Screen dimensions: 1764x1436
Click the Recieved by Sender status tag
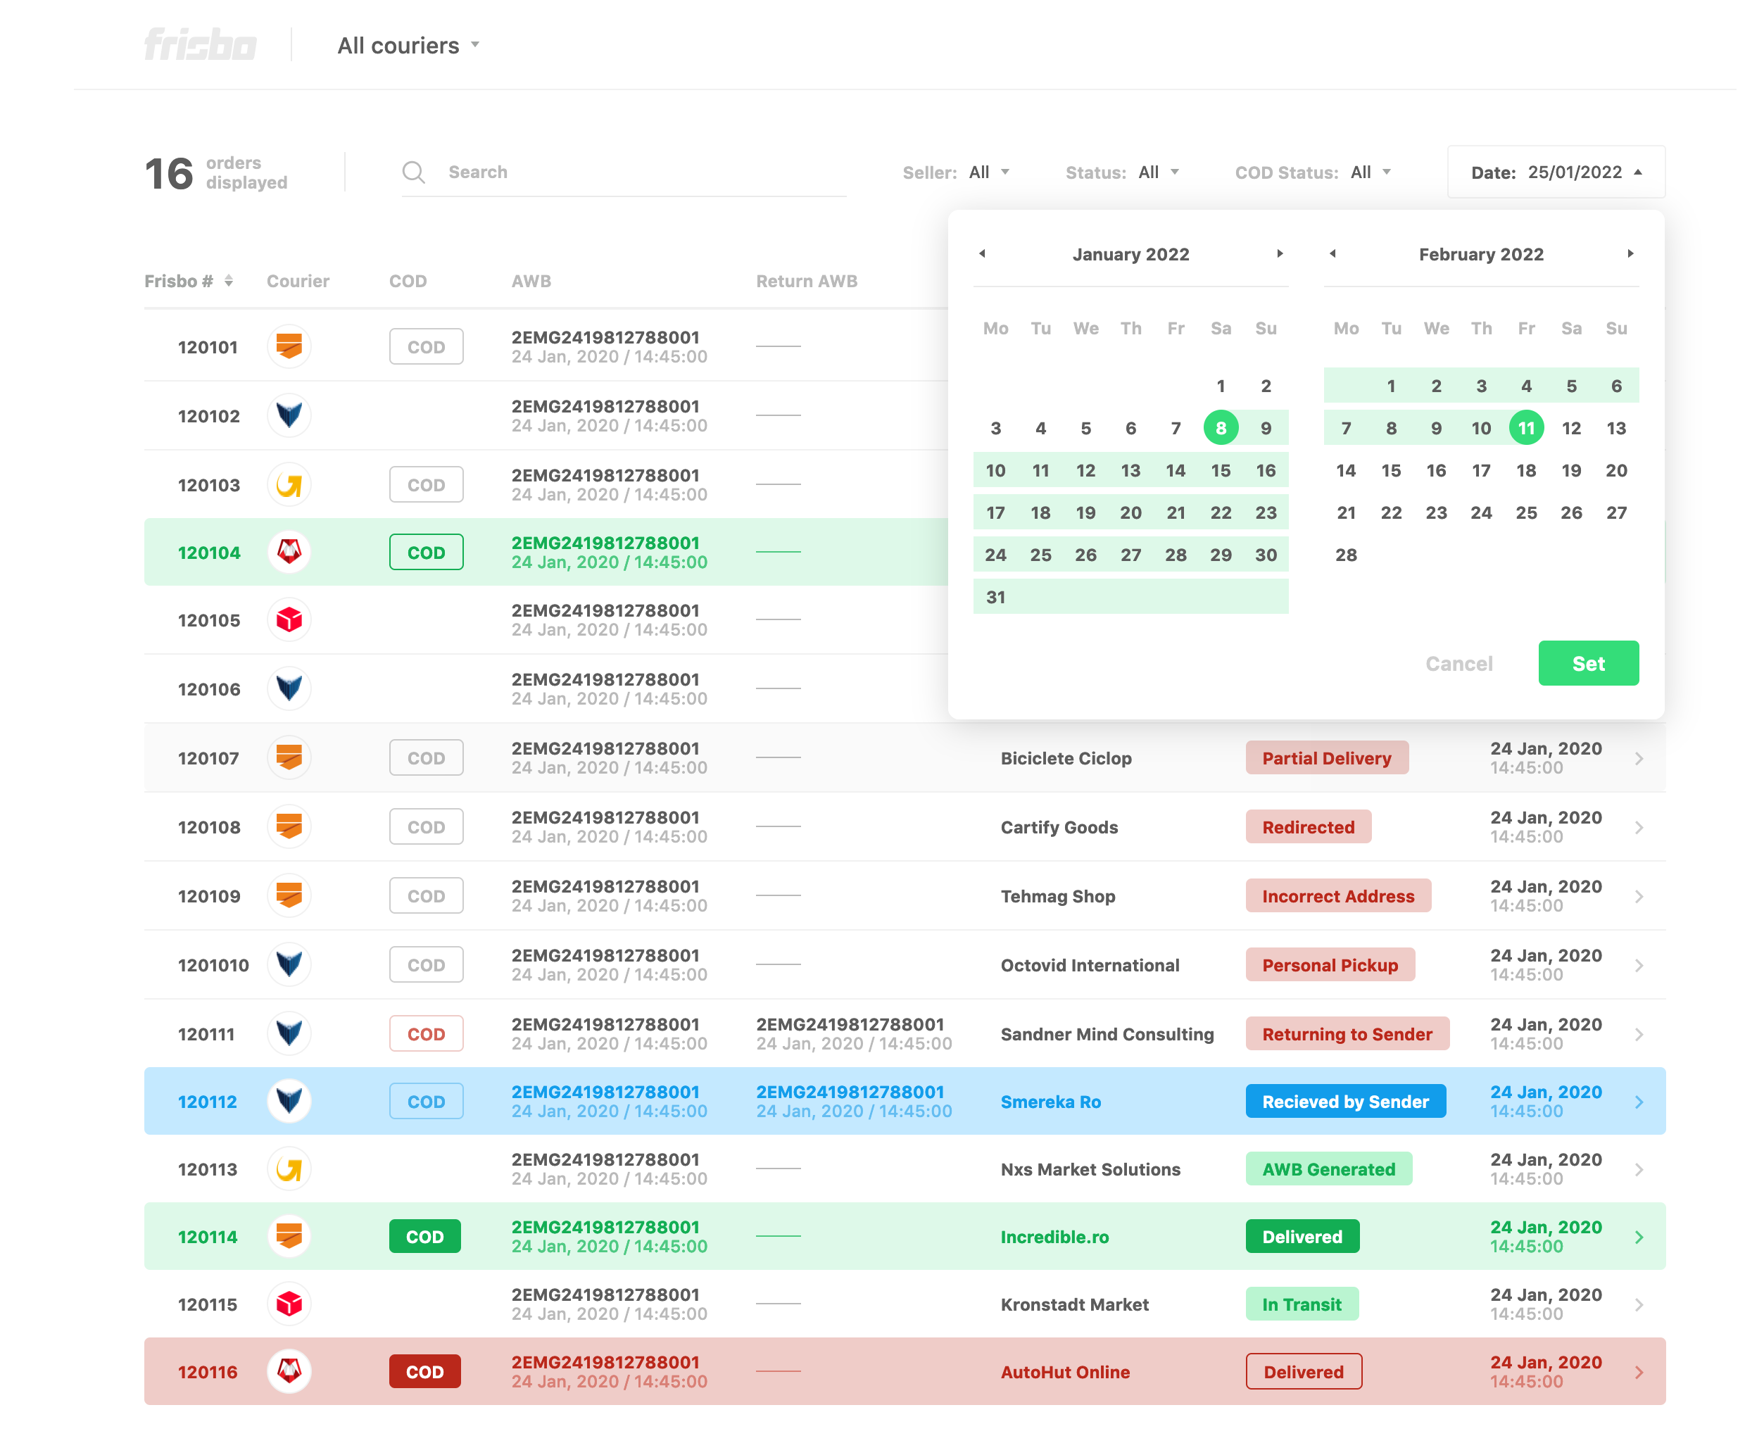[1346, 1102]
